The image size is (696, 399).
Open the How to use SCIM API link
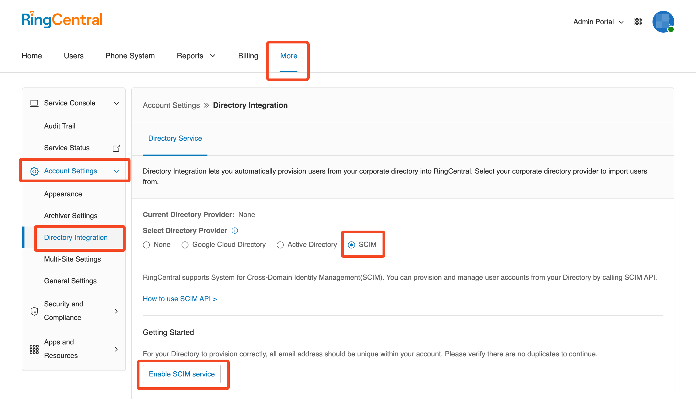180,299
